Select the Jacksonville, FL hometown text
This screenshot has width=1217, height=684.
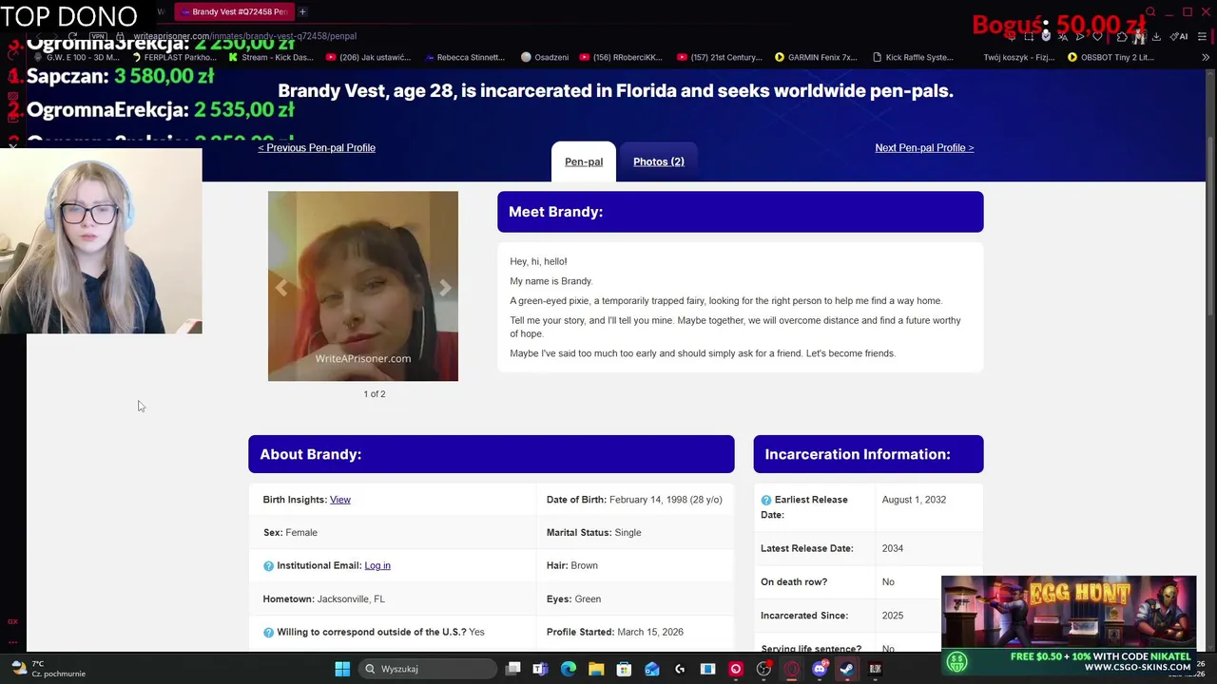[351, 599]
